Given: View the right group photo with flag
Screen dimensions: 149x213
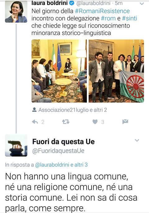Looking at the screenshot, I should coord(116,71).
